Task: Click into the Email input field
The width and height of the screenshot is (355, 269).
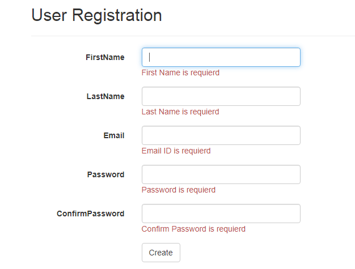Action: [x=221, y=135]
